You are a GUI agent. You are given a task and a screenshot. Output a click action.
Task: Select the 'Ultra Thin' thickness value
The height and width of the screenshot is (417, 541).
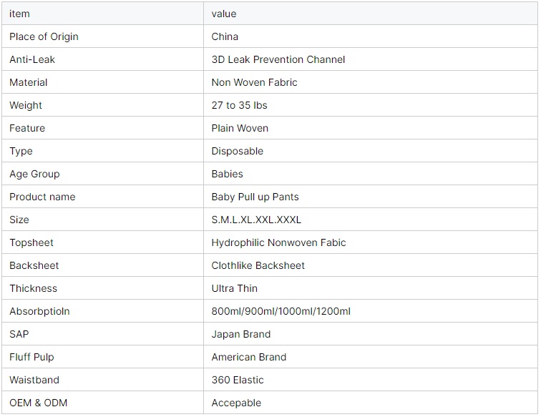pyautogui.click(x=234, y=288)
